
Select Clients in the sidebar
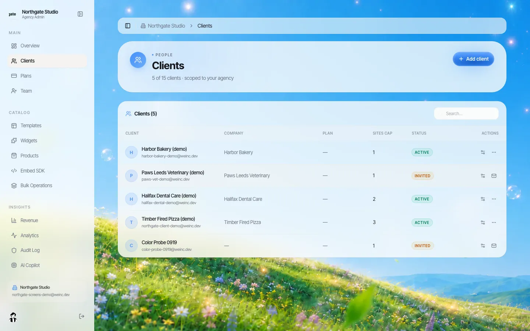coord(47,61)
